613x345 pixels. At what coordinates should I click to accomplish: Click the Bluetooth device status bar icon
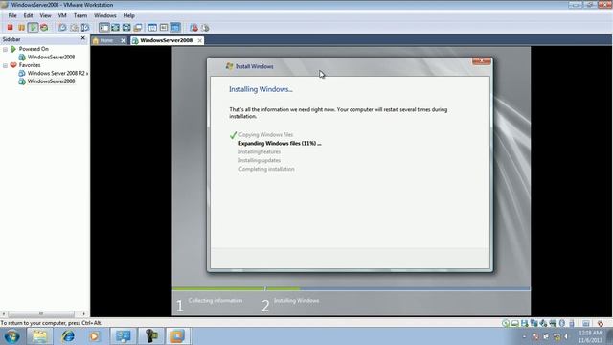pyautogui.click(x=562, y=323)
